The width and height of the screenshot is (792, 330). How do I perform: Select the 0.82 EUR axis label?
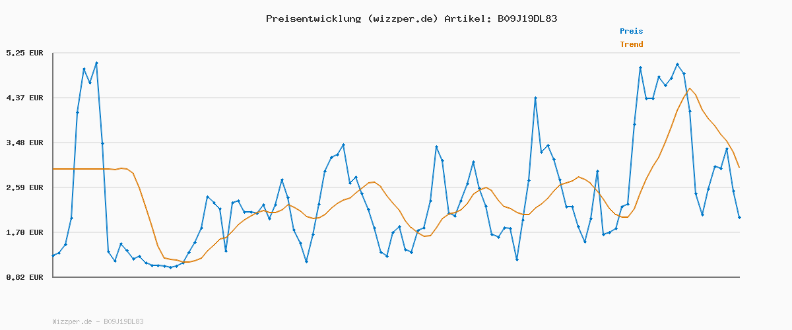[24, 277]
